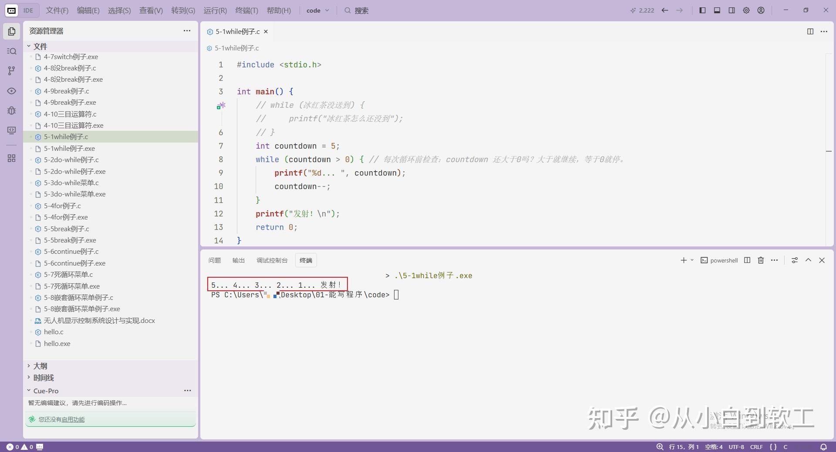
Task: Open the Source Control view
Action: [12, 71]
